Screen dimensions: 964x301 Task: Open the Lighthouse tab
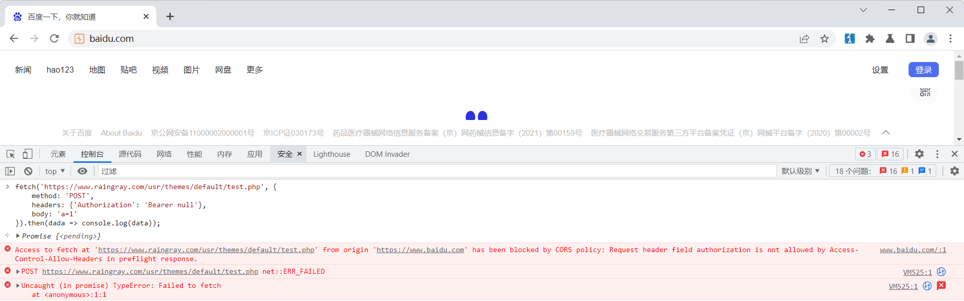[332, 154]
